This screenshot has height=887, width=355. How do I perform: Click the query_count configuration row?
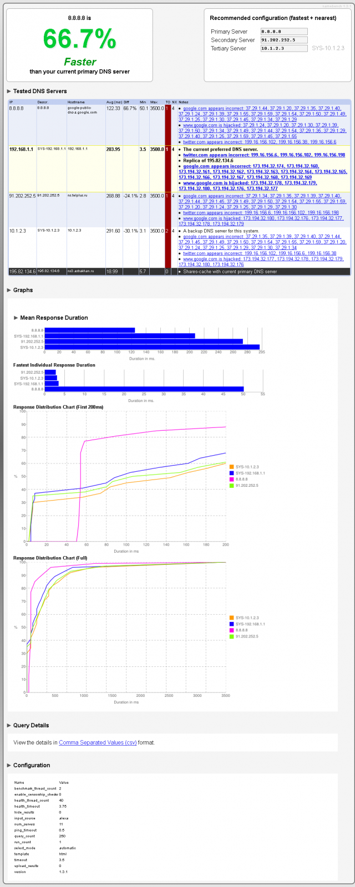(39, 836)
